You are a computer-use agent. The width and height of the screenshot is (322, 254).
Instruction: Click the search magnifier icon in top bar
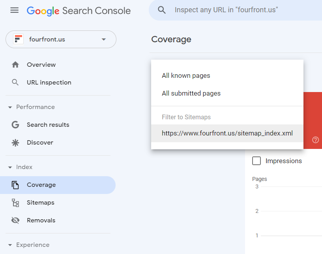[x=162, y=10]
